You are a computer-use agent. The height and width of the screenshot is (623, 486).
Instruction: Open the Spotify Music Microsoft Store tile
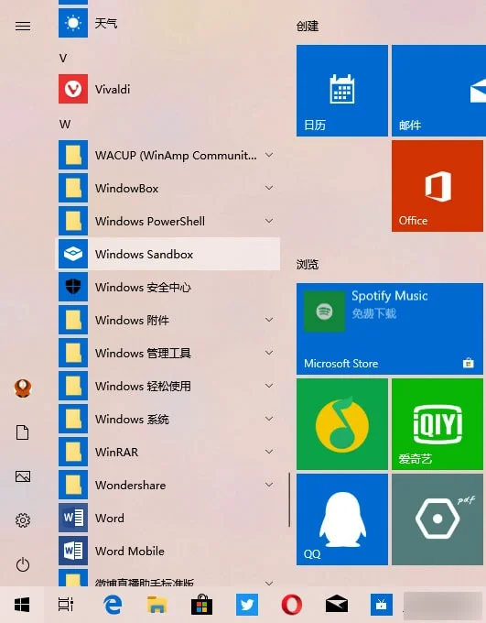(390, 329)
